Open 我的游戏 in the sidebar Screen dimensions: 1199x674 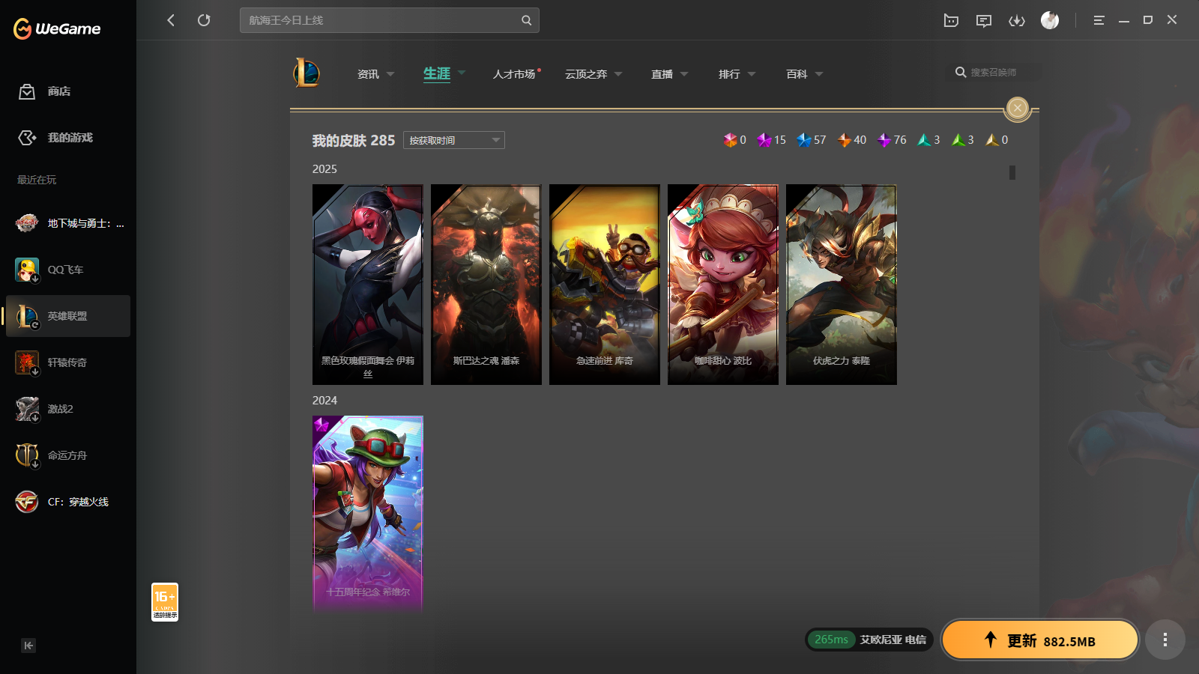67,138
